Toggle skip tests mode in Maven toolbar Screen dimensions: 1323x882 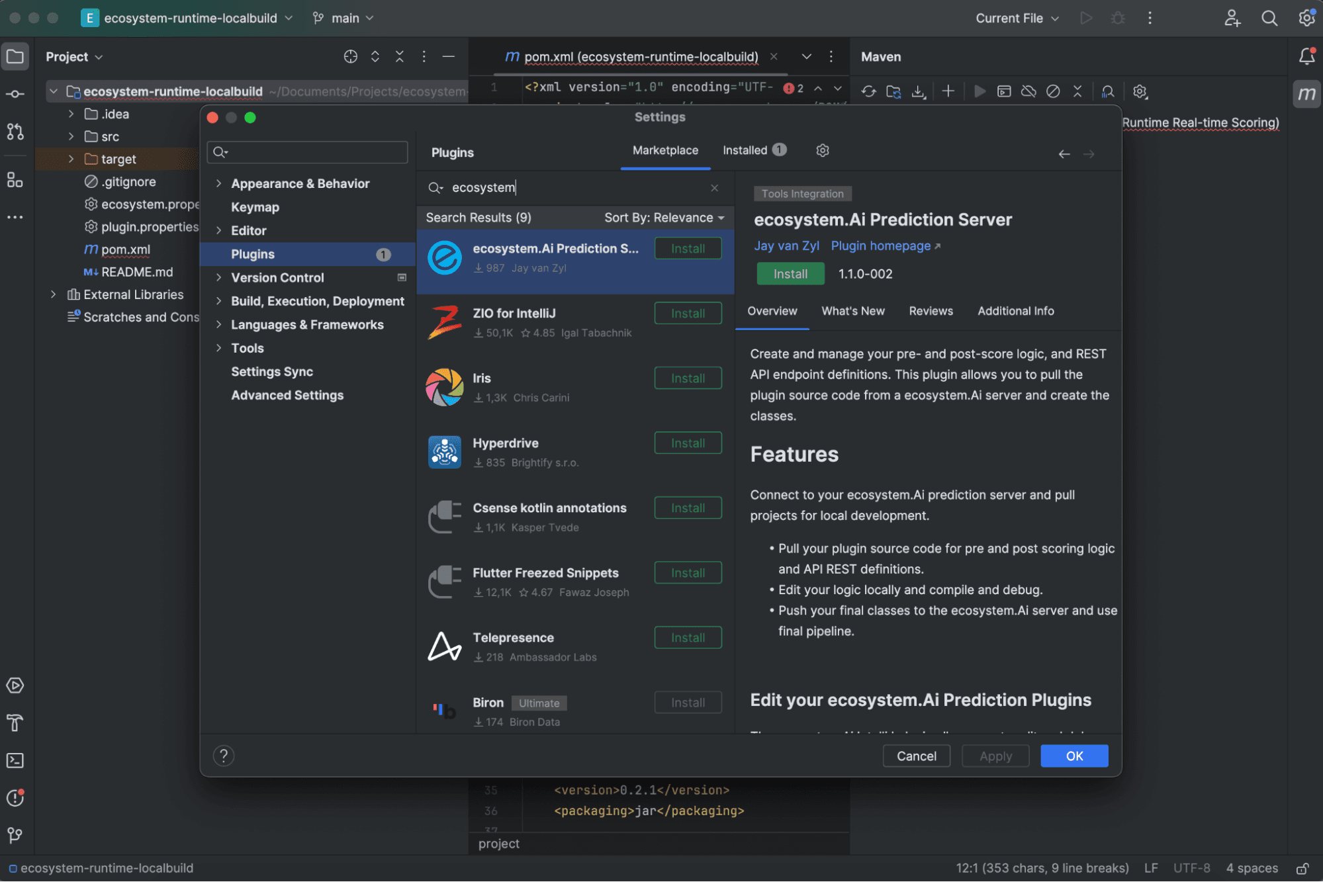pyautogui.click(x=1053, y=91)
